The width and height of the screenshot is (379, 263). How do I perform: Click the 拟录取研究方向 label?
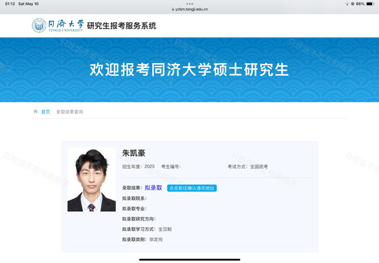pyautogui.click(x=139, y=219)
